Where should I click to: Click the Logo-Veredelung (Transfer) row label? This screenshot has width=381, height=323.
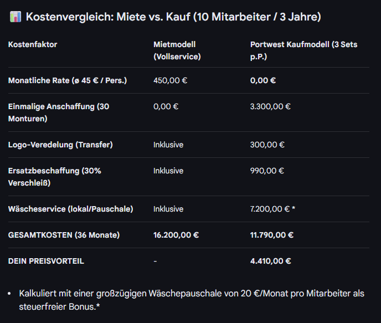point(60,145)
